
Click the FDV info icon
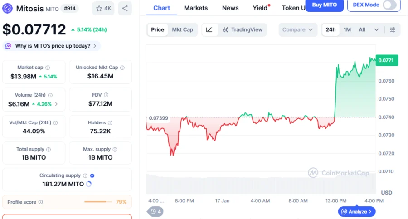click(x=106, y=95)
